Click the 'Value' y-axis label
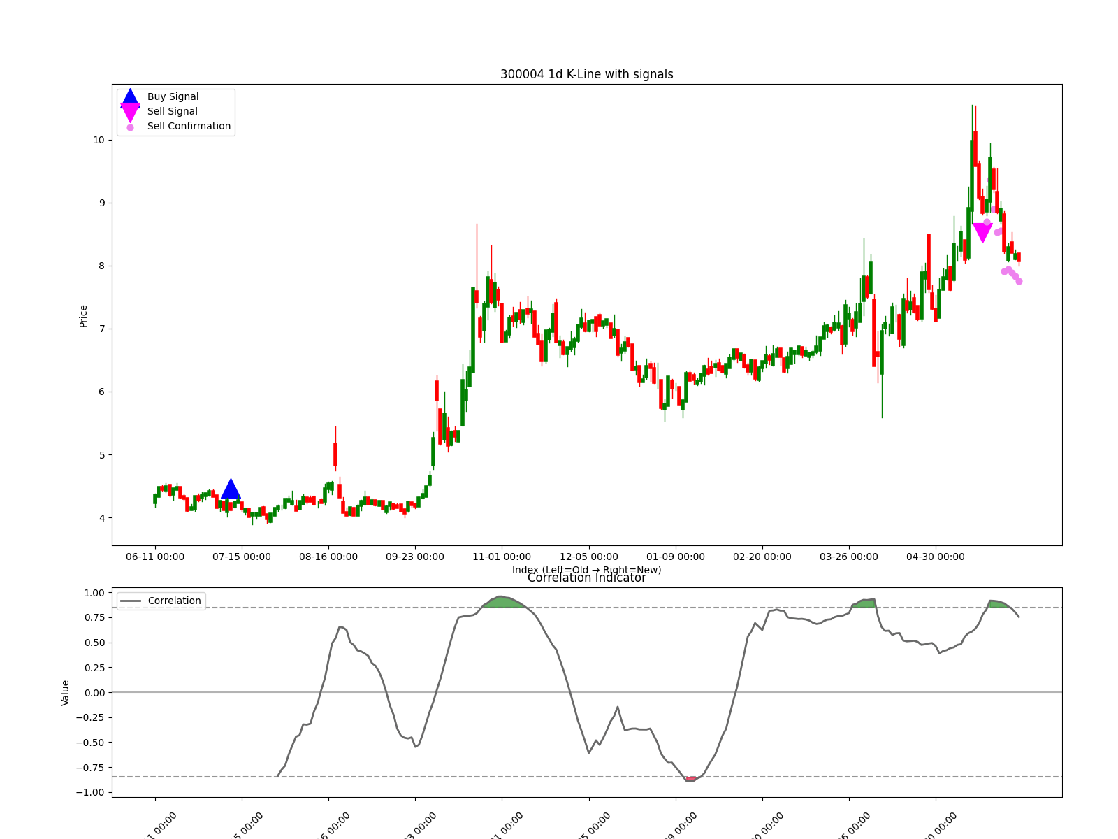Viewport: 1118px width, 839px height. click(x=66, y=693)
